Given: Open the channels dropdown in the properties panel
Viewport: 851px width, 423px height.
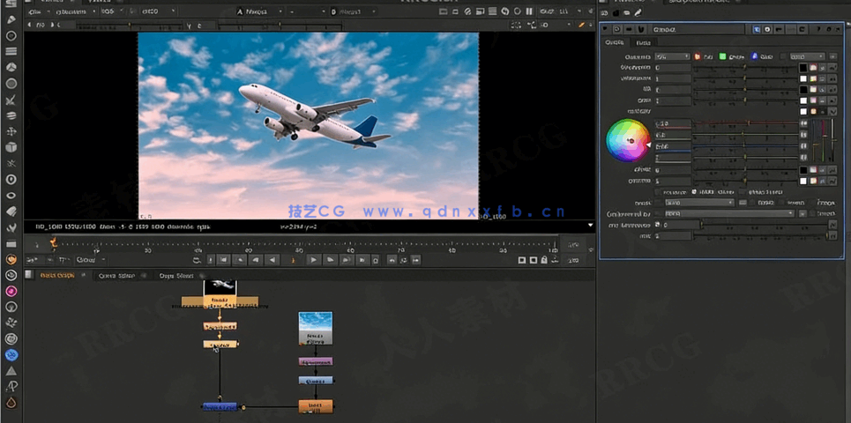Looking at the screenshot, I should click(x=673, y=56).
